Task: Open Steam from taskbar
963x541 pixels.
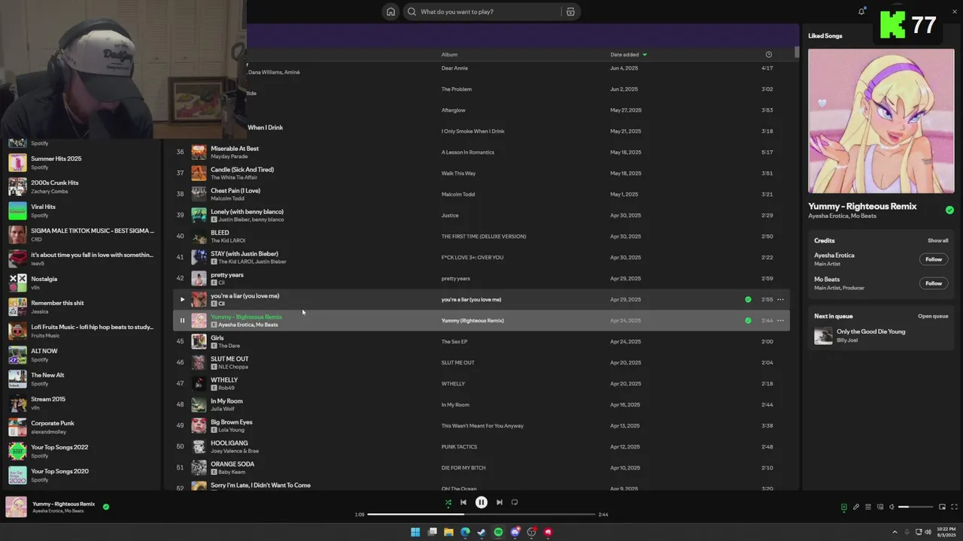Action: 481,532
